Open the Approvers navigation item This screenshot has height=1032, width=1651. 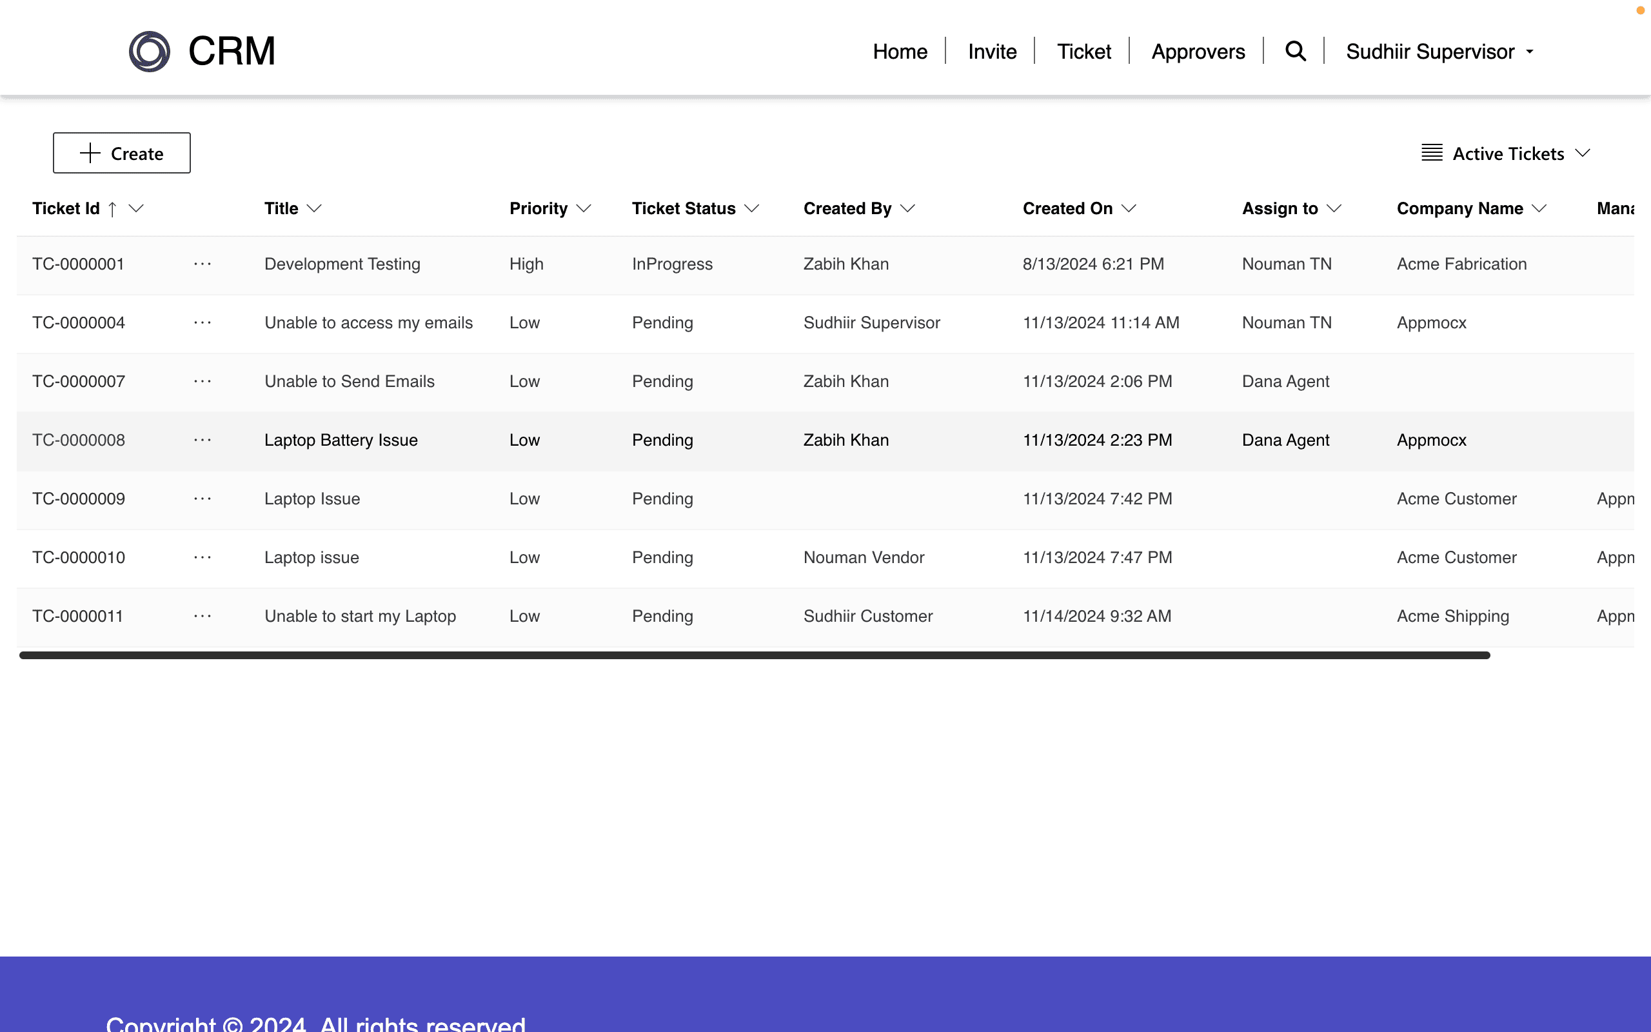tap(1198, 52)
